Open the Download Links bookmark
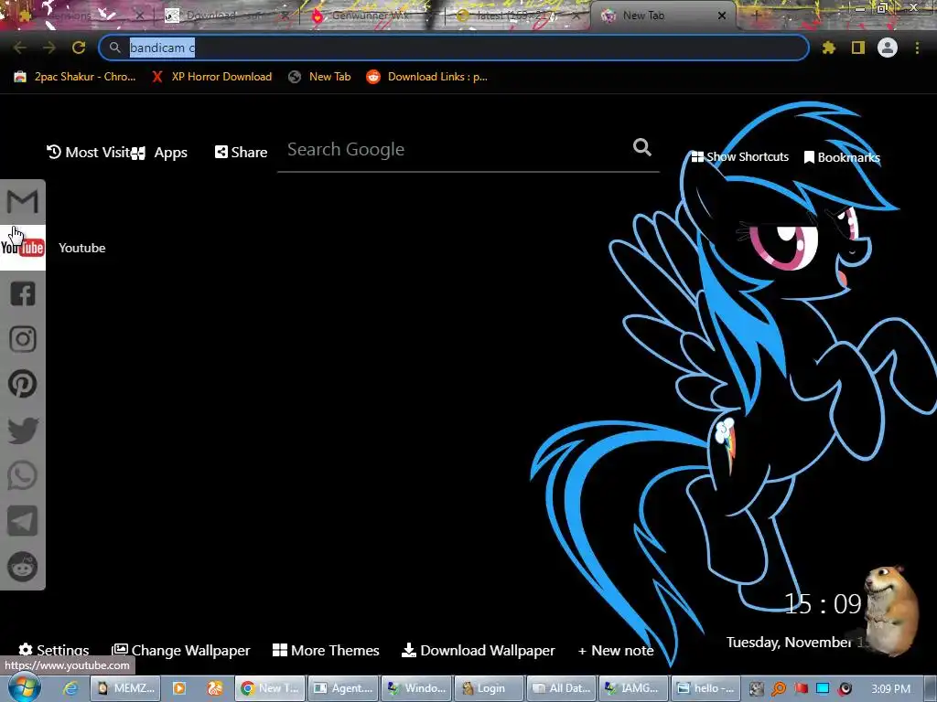This screenshot has height=702, width=937. [x=427, y=77]
